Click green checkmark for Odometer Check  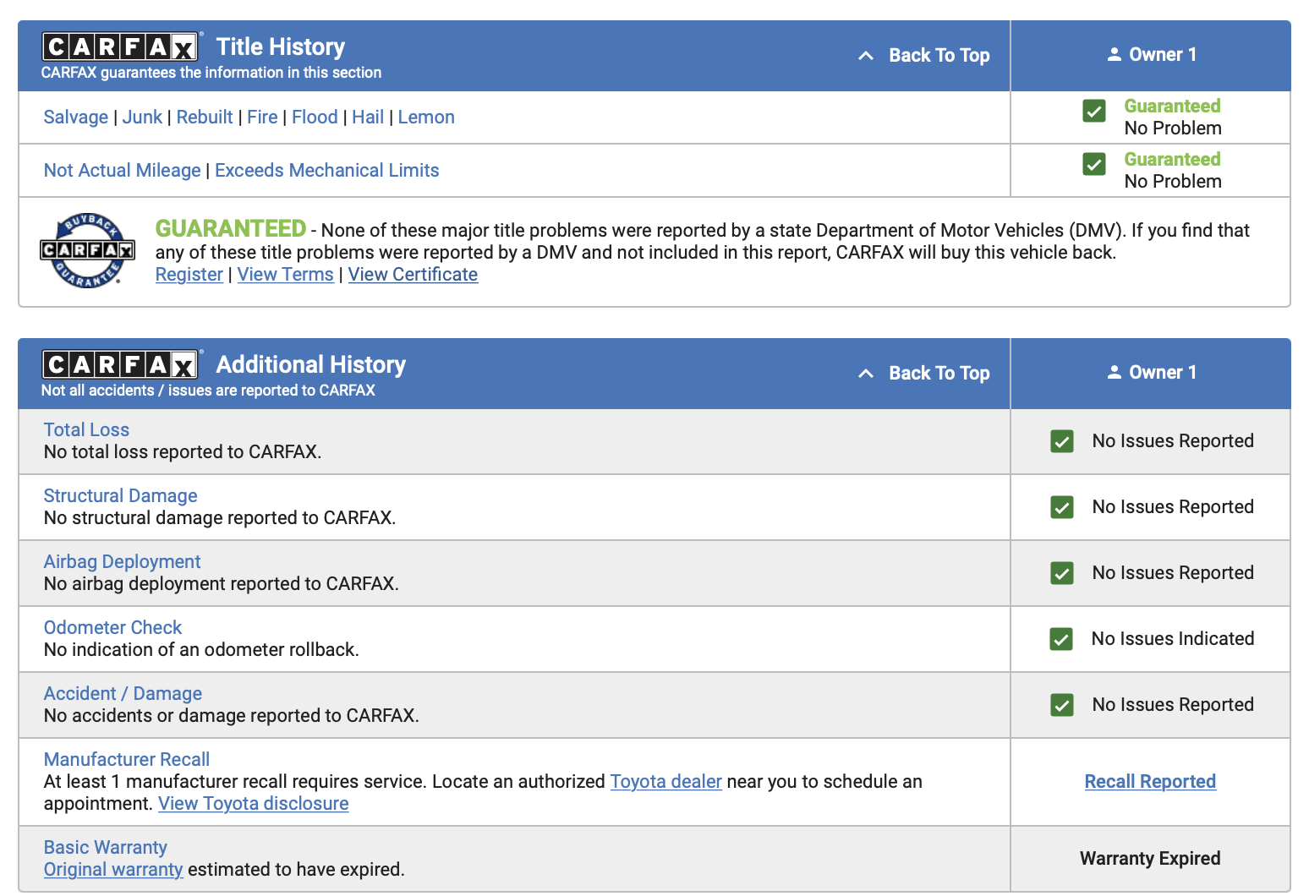pos(1061,639)
